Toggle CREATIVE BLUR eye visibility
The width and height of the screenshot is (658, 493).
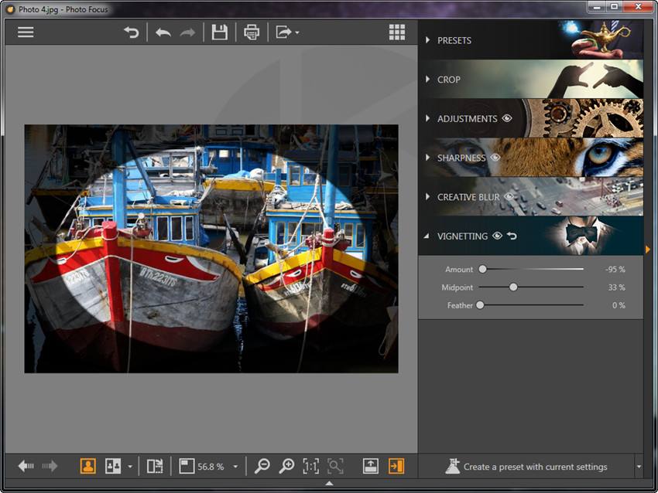509,196
